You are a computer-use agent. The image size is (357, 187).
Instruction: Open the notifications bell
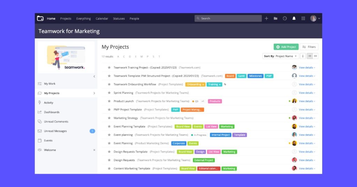294,18
